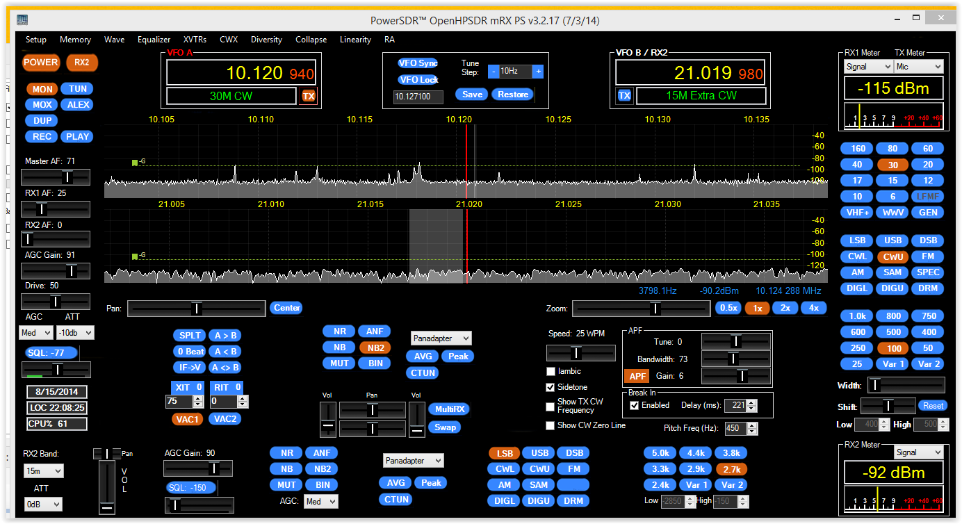The height and width of the screenshot is (524, 962).
Task: Toggle the POWER button on or off
Action: (40, 63)
